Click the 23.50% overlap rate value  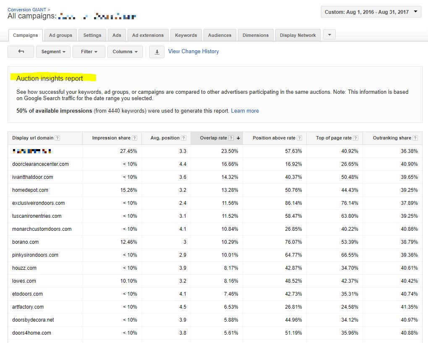click(x=230, y=151)
